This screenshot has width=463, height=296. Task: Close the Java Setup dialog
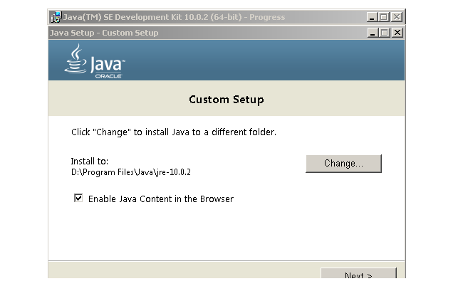coord(397,33)
